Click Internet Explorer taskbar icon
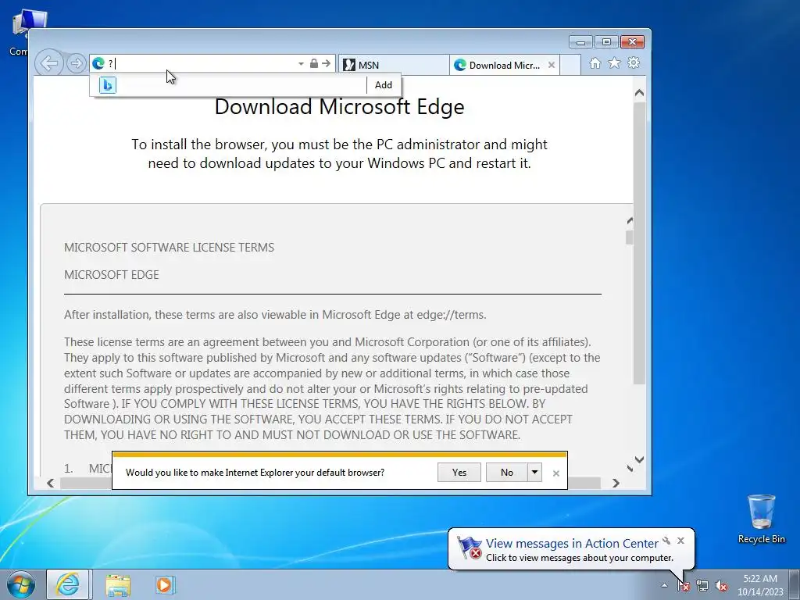800x600 pixels. 68,584
